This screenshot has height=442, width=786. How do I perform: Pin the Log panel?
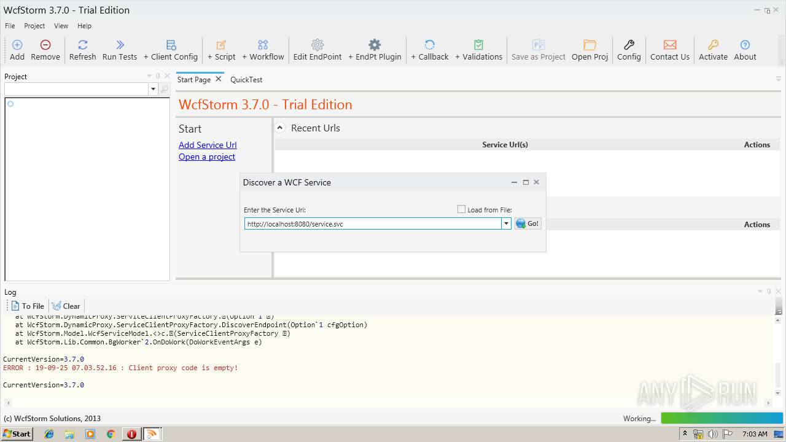click(x=769, y=292)
